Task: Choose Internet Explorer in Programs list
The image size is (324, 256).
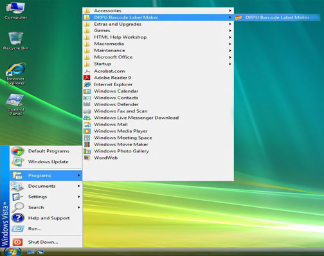Action: 158,84
